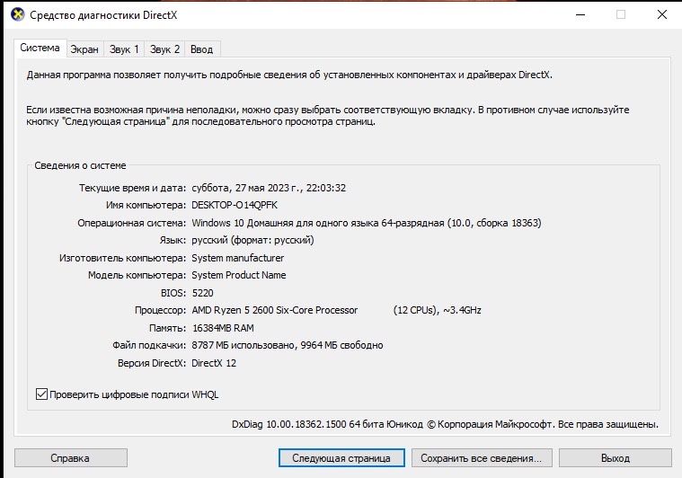Click the Изготовитель компьютера: field label
The width and height of the screenshot is (682, 478).
[123, 258]
